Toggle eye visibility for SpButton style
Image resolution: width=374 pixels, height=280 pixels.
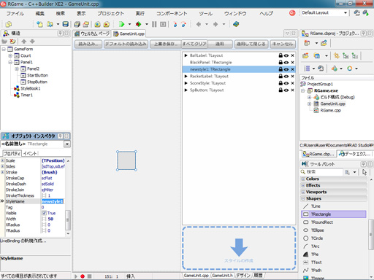[286, 90]
